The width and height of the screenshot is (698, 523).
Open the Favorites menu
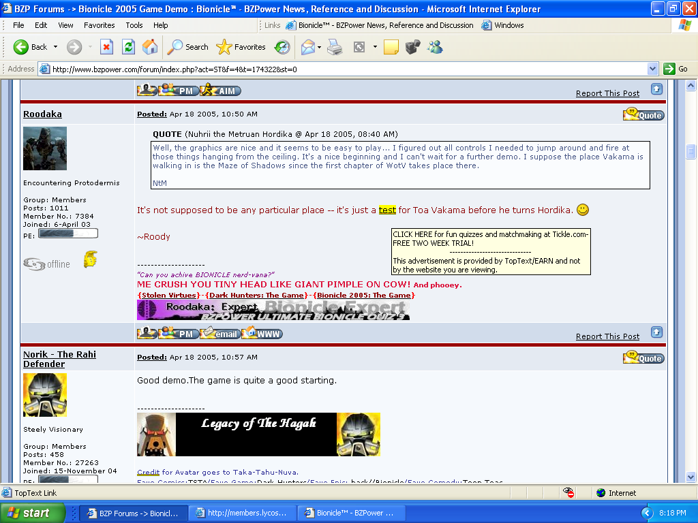[100, 25]
